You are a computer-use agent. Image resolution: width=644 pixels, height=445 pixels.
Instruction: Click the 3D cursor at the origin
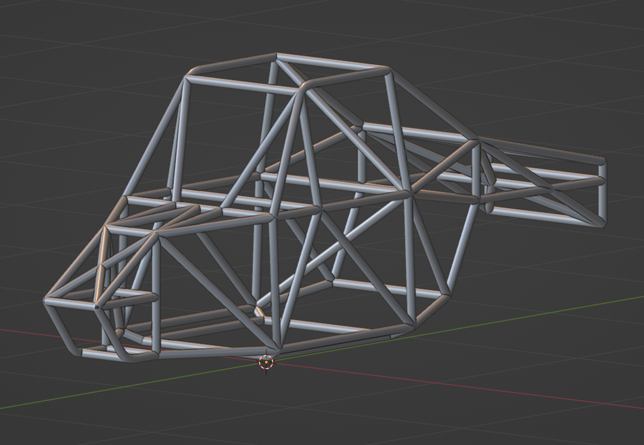(266, 362)
